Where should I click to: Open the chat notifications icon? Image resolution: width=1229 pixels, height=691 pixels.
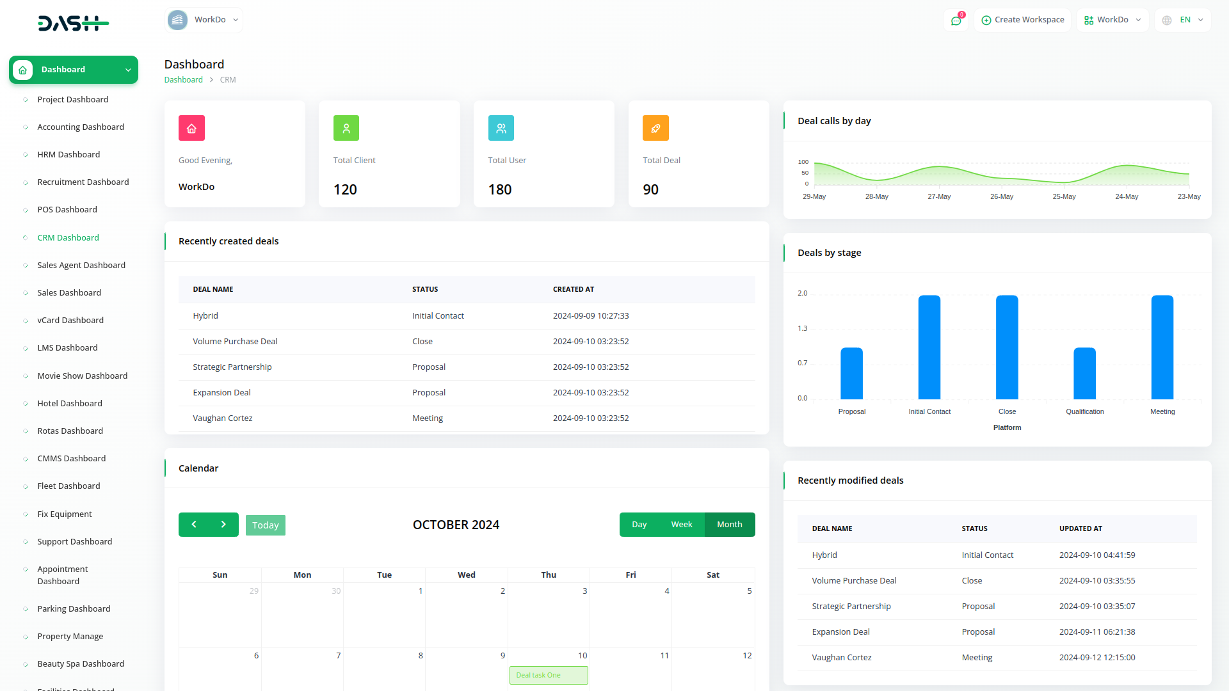(956, 20)
